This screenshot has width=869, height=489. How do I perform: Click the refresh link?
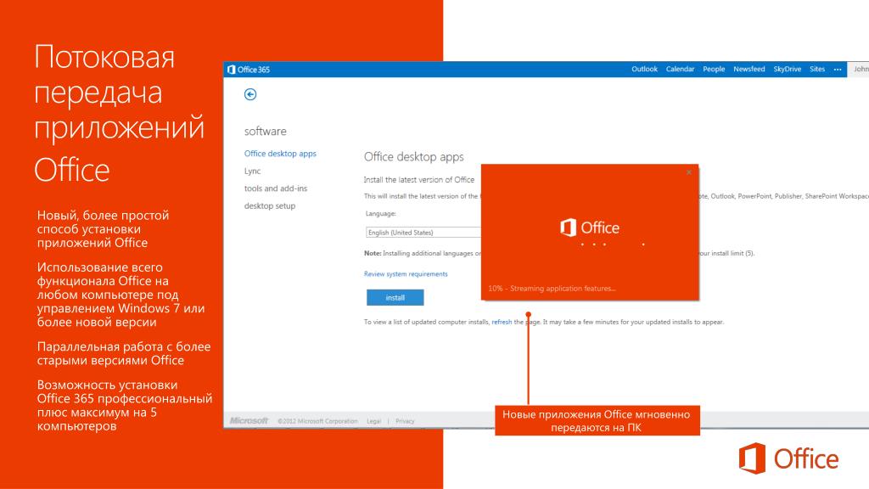(502, 322)
